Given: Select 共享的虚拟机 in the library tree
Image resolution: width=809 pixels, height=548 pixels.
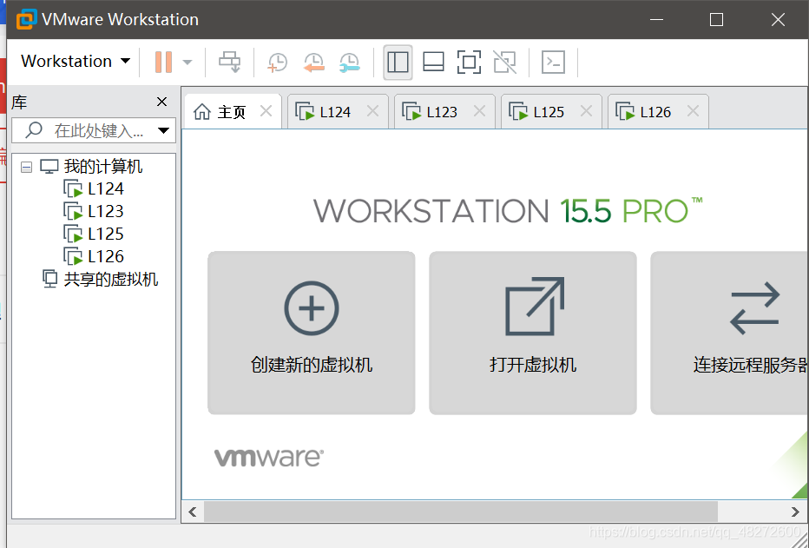Looking at the screenshot, I should pos(111,279).
